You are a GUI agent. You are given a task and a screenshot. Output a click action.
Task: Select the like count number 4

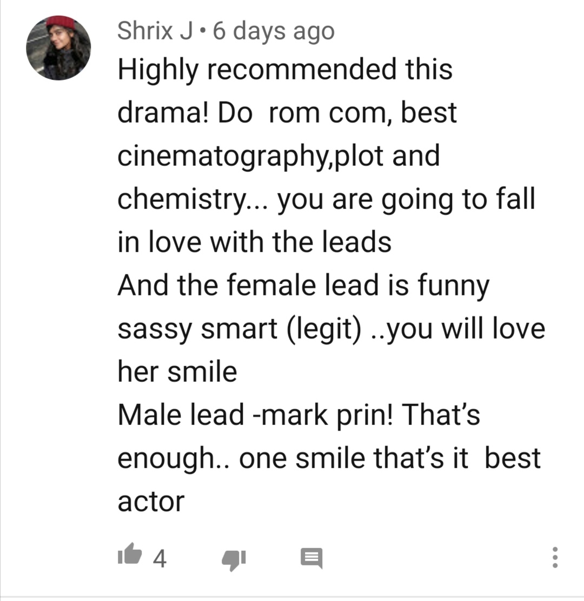(160, 558)
